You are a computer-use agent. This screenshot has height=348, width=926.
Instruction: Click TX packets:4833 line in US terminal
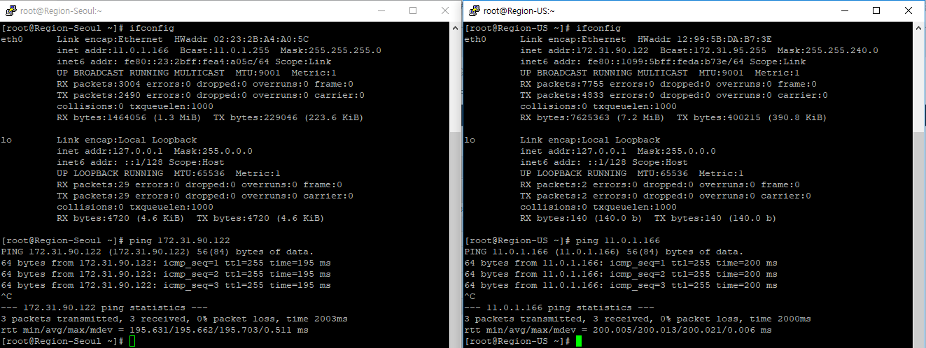click(x=674, y=95)
